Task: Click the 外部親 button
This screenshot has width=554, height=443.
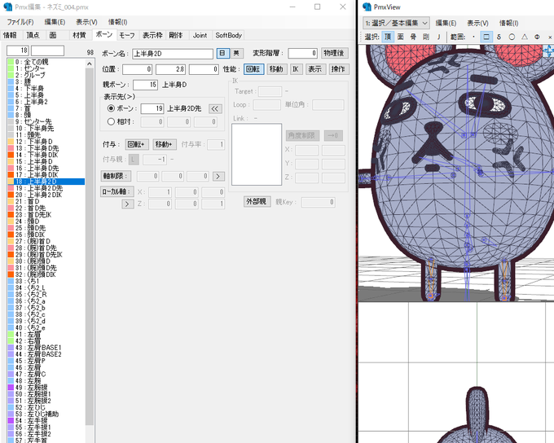Action: pos(257,202)
